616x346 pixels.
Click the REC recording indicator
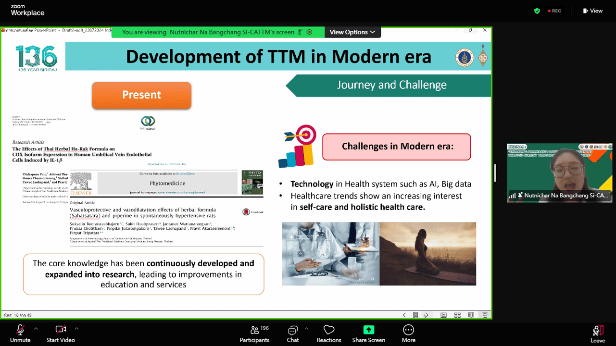(553, 11)
